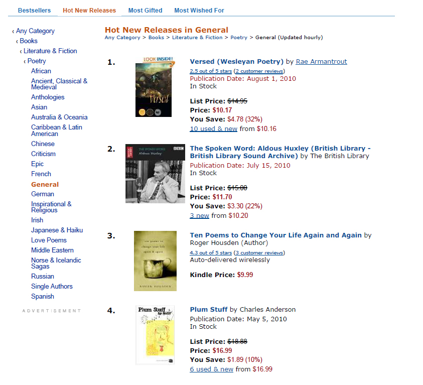Switch to the Bestsellers tab
423x385 pixels.
(x=34, y=11)
